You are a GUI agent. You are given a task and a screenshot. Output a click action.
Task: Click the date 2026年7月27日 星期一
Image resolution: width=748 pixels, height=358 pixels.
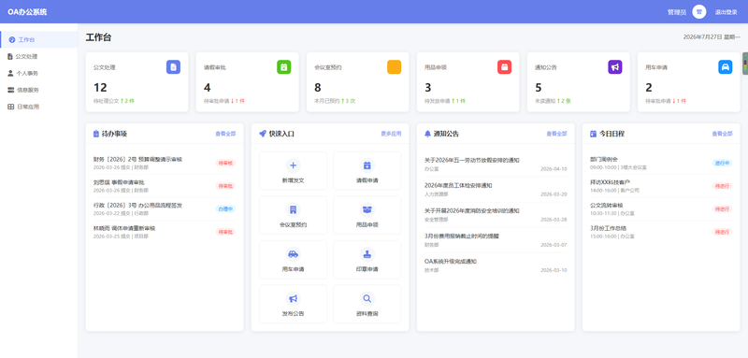point(712,36)
